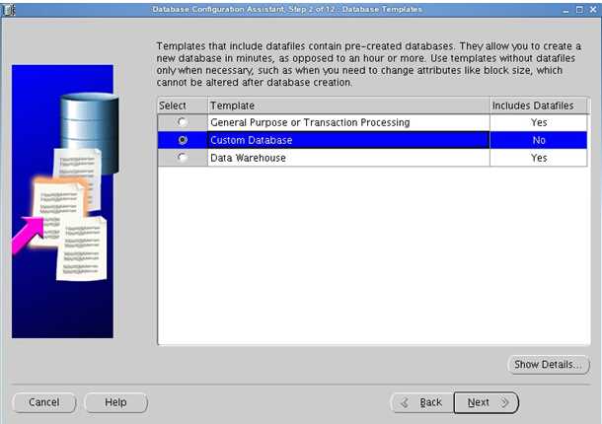The width and height of the screenshot is (602, 424).
Task: Open Help for this step
Action: point(115,402)
